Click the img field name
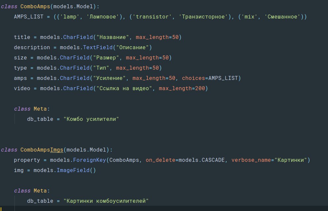The image size is (328, 211). coord(18,171)
